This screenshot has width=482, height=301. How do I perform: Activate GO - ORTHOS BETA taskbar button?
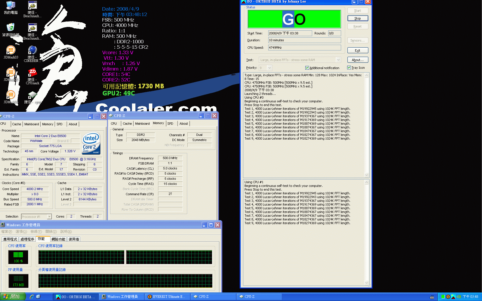pos(76,297)
